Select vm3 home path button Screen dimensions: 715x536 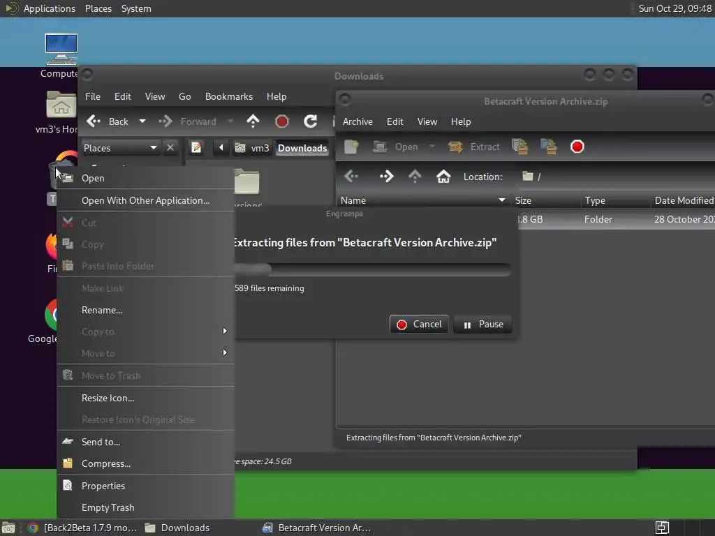coord(252,148)
